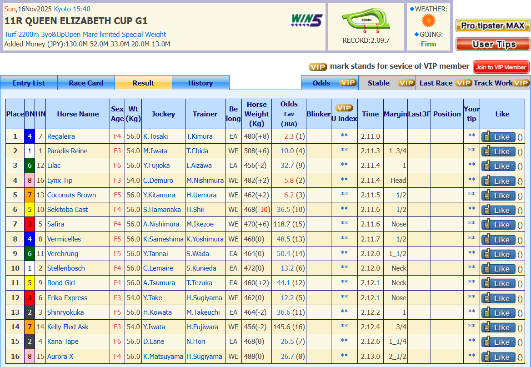
Task: Open trainer T.Kimura's profile
Action: tap(200, 136)
